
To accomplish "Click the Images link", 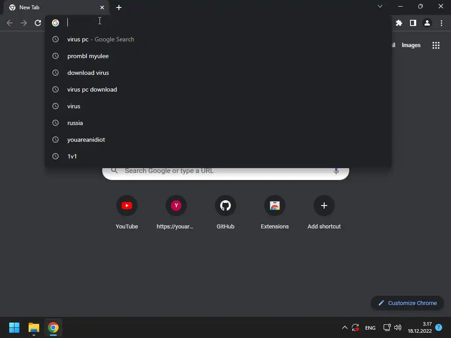I will (411, 45).
